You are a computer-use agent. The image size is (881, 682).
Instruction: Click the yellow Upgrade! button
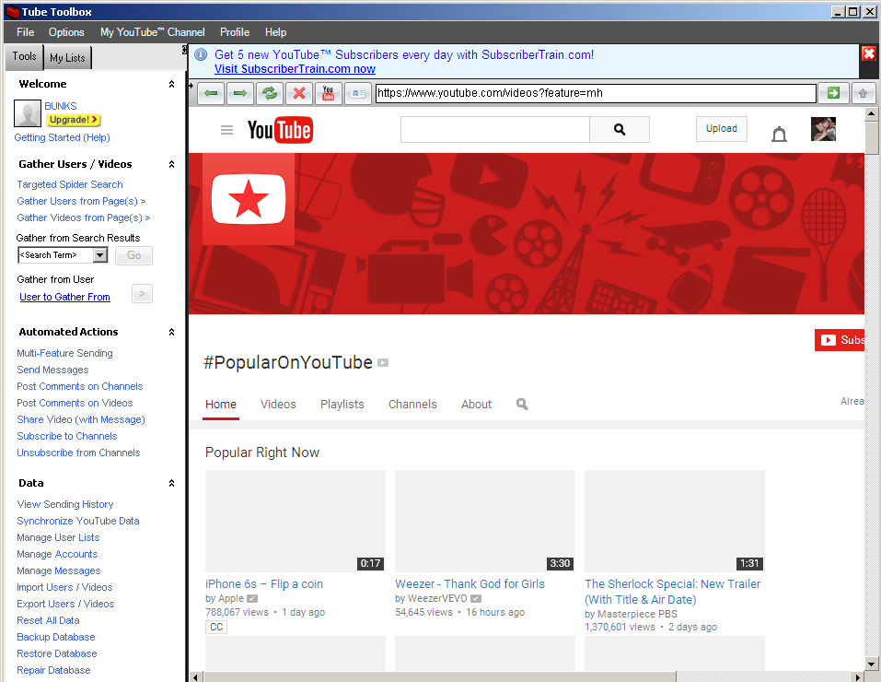(74, 120)
